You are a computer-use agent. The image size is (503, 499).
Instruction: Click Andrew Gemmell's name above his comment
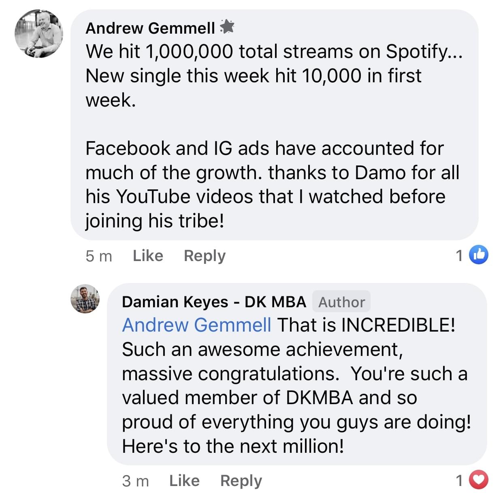pyautogui.click(x=150, y=28)
